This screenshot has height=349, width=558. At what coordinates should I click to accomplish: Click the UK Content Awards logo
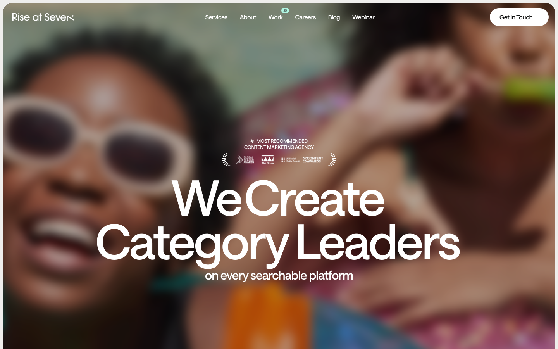313,160
